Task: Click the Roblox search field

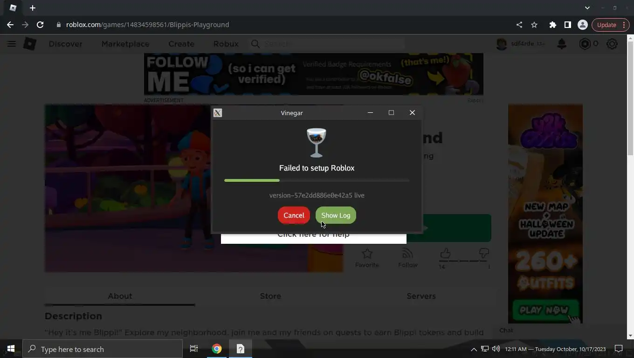Action: click(x=326, y=44)
